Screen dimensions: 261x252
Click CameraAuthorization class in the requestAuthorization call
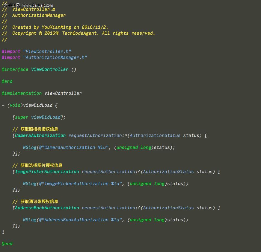click(x=40, y=135)
